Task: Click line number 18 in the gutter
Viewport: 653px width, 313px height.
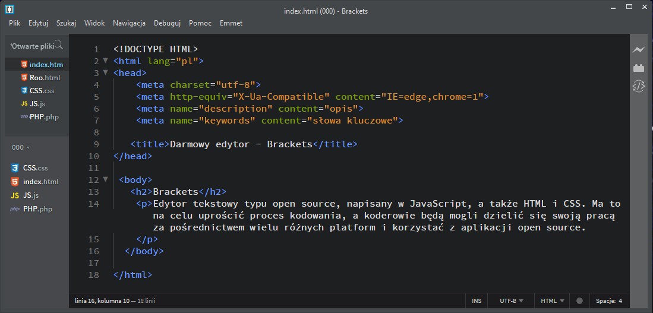Action: pos(94,275)
